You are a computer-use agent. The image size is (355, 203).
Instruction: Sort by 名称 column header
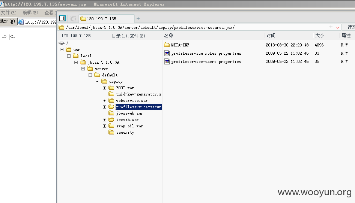[x=168, y=36]
